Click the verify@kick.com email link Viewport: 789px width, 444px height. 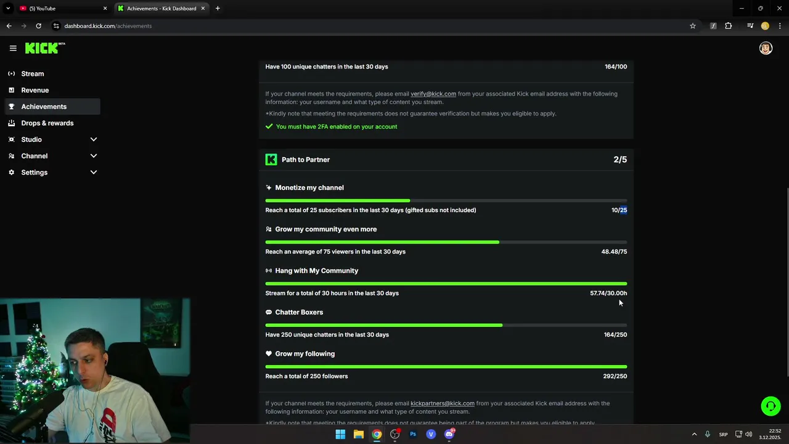[433, 94]
